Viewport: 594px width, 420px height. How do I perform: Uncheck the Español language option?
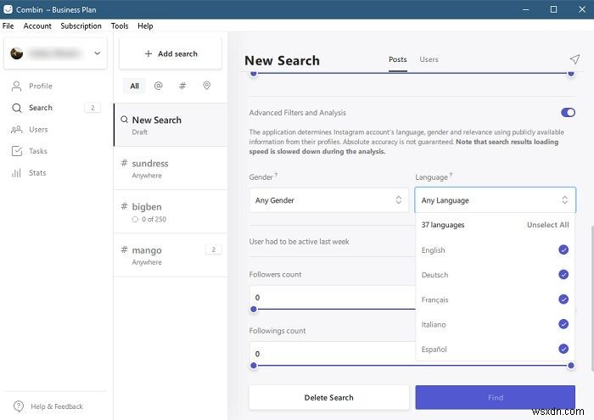point(563,349)
